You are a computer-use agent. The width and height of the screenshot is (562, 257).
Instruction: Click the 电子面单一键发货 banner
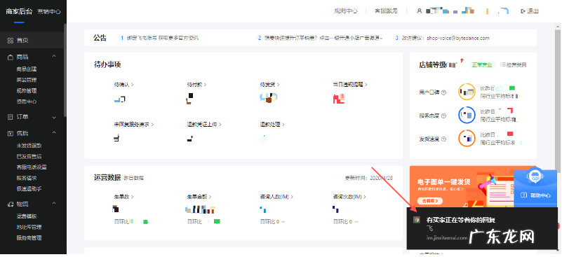462,186
